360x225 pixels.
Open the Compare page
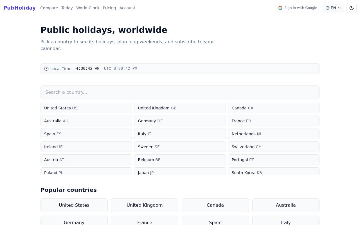pyautogui.click(x=49, y=8)
